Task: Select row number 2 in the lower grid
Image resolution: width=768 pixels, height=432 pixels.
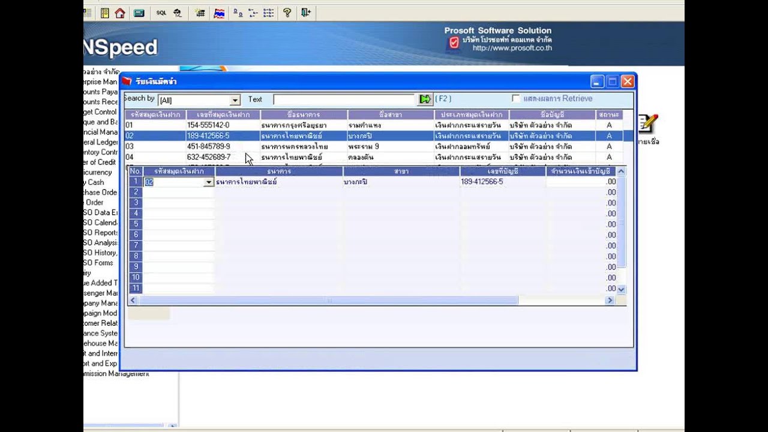Action: click(x=136, y=192)
